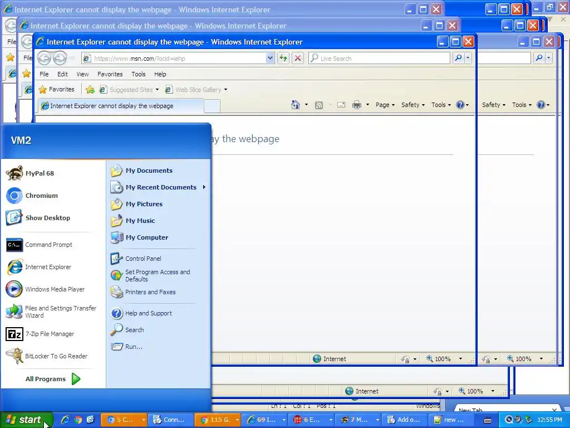The width and height of the screenshot is (570, 428).
Task: Select 'Internet Explorer cannot display the webpage' tab
Action: [120, 106]
